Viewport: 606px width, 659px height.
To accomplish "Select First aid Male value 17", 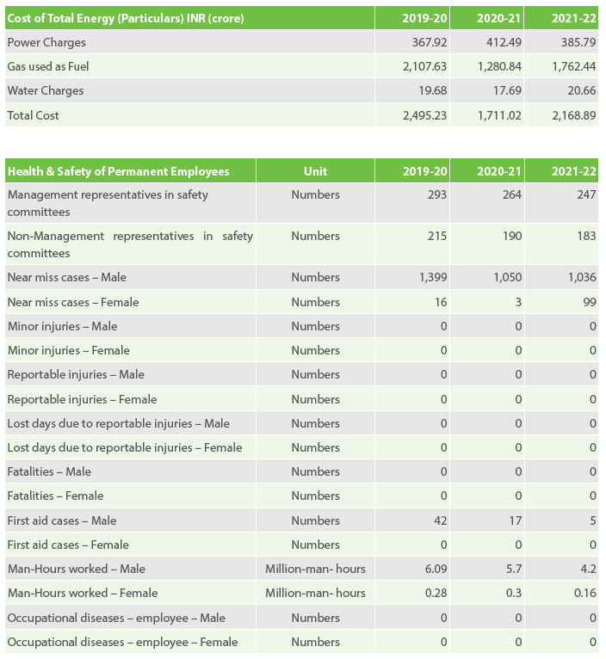I will pyautogui.click(x=515, y=520).
